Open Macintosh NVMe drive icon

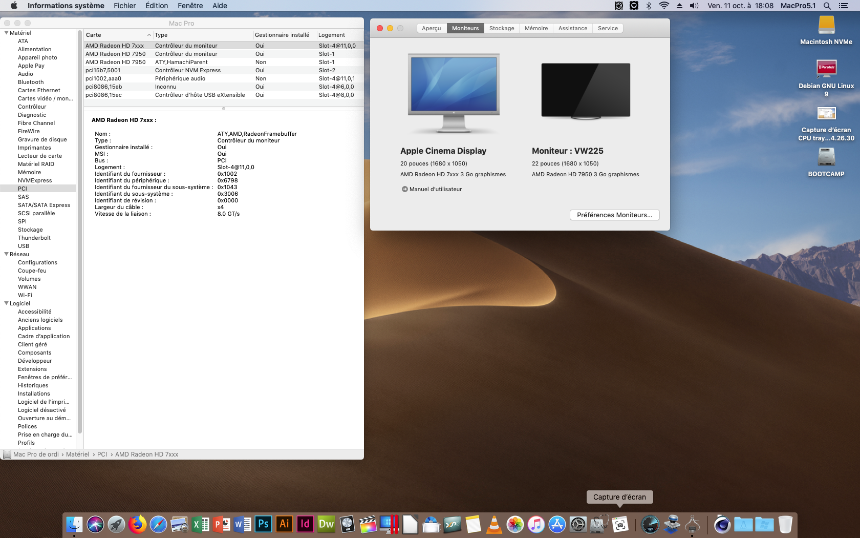pos(826,26)
